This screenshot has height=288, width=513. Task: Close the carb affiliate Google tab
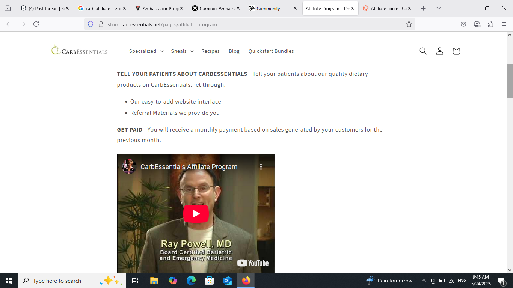coord(124,8)
